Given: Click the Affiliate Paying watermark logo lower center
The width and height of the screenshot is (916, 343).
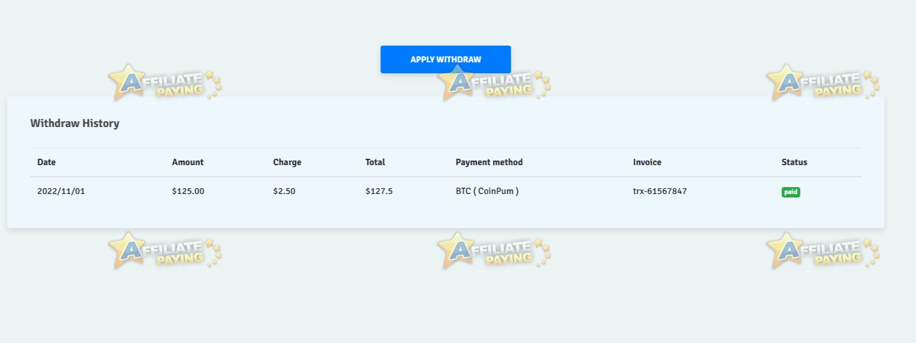Looking at the screenshot, I should coord(494,251).
